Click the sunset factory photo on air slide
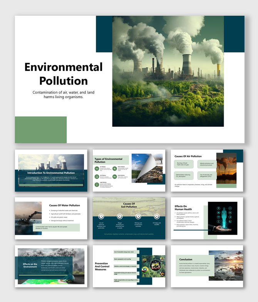This screenshot has width=258, height=302. coord(226,168)
